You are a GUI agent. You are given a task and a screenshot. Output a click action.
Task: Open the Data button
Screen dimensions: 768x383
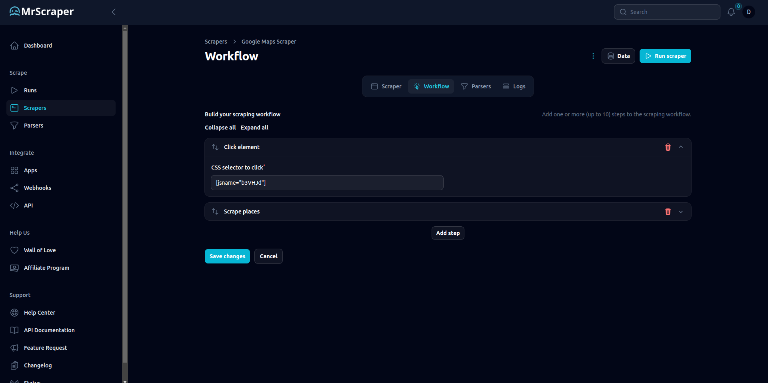tap(618, 56)
